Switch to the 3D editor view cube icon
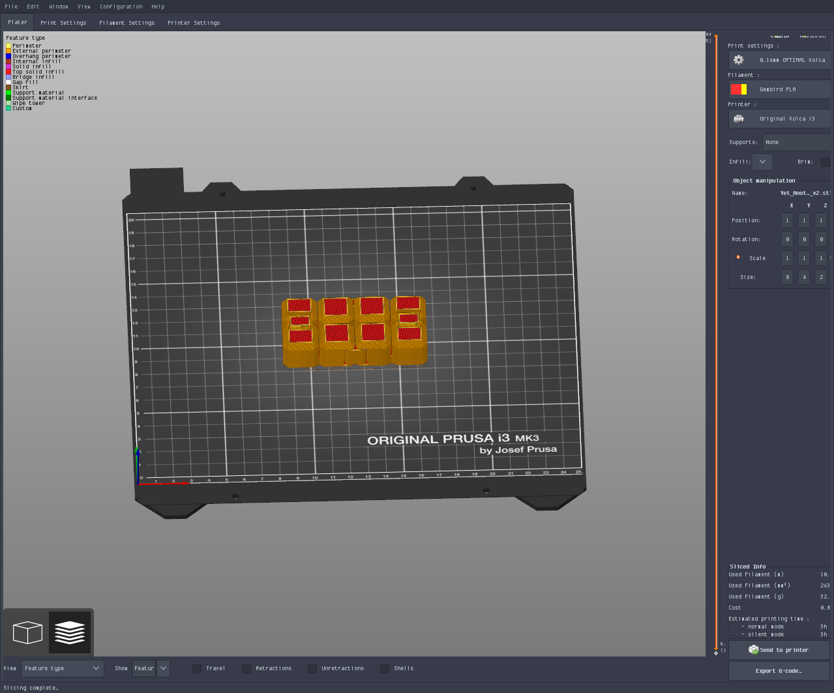 [x=27, y=632]
